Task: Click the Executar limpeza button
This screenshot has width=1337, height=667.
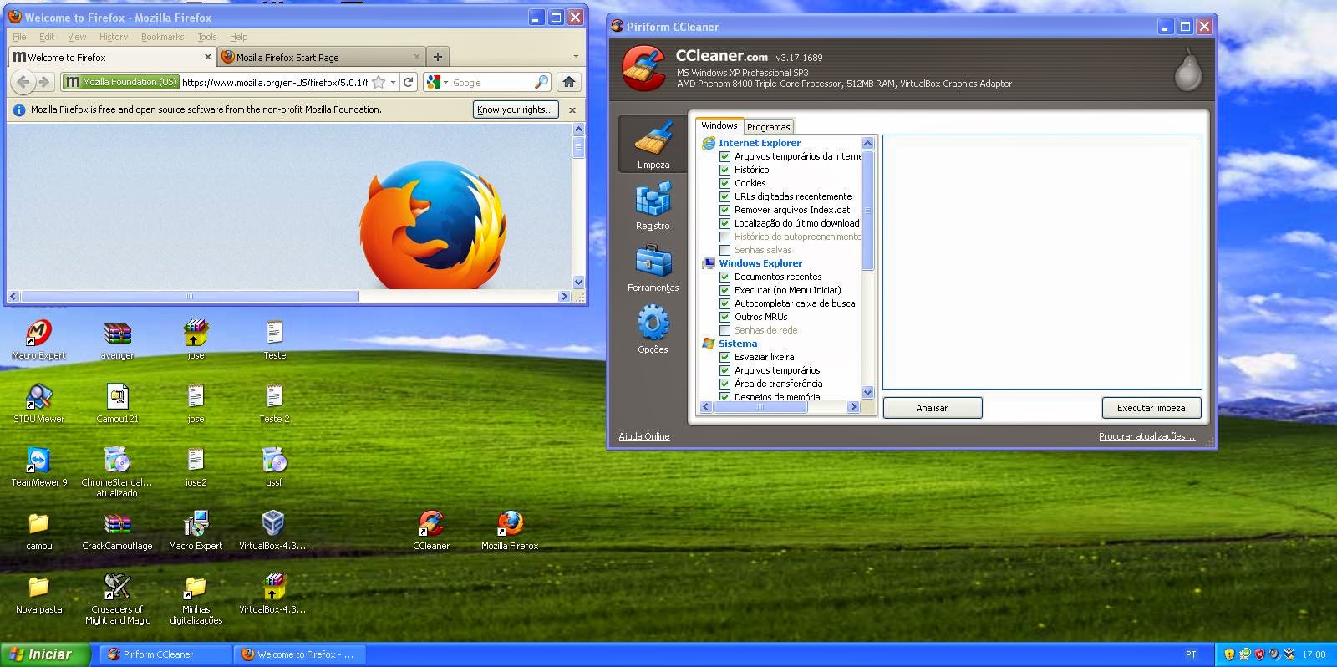Action: (1151, 408)
